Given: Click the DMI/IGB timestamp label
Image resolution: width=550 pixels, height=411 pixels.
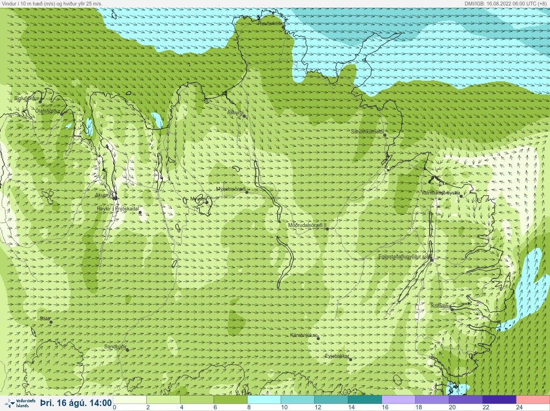Looking at the screenshot, I should point(505,3).
